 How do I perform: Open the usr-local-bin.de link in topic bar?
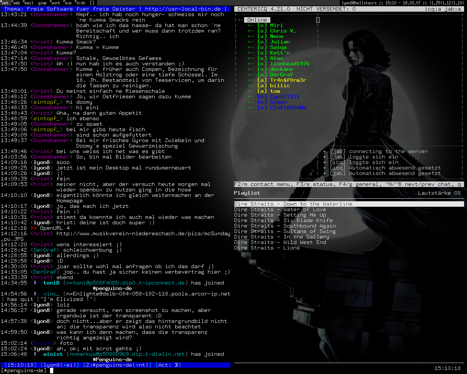[183, 9]
